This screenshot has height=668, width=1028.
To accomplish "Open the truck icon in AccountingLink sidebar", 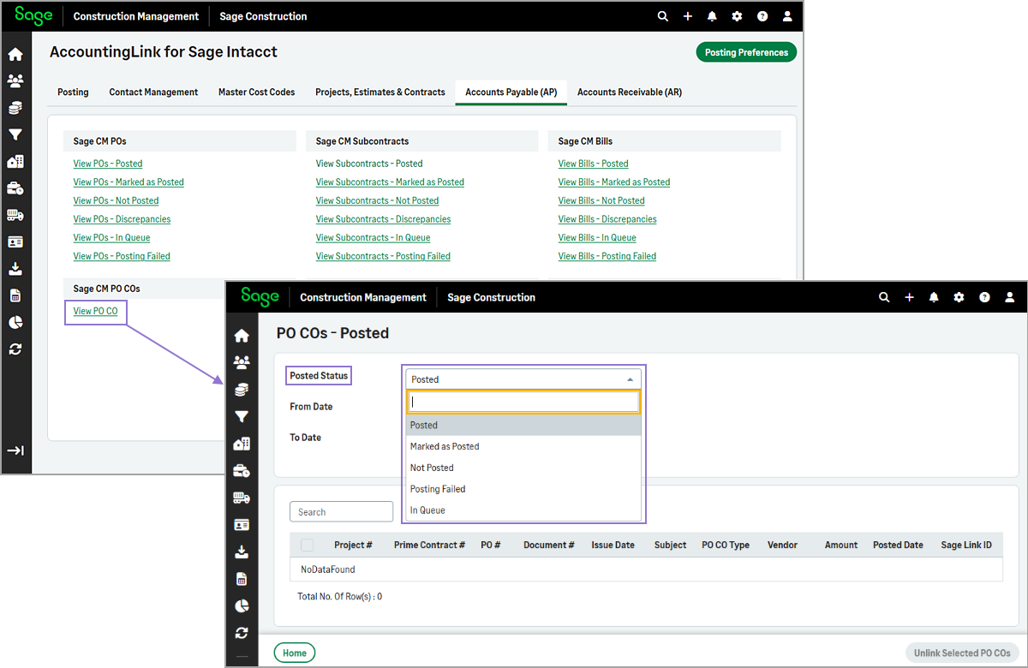I will click(15, 215).
